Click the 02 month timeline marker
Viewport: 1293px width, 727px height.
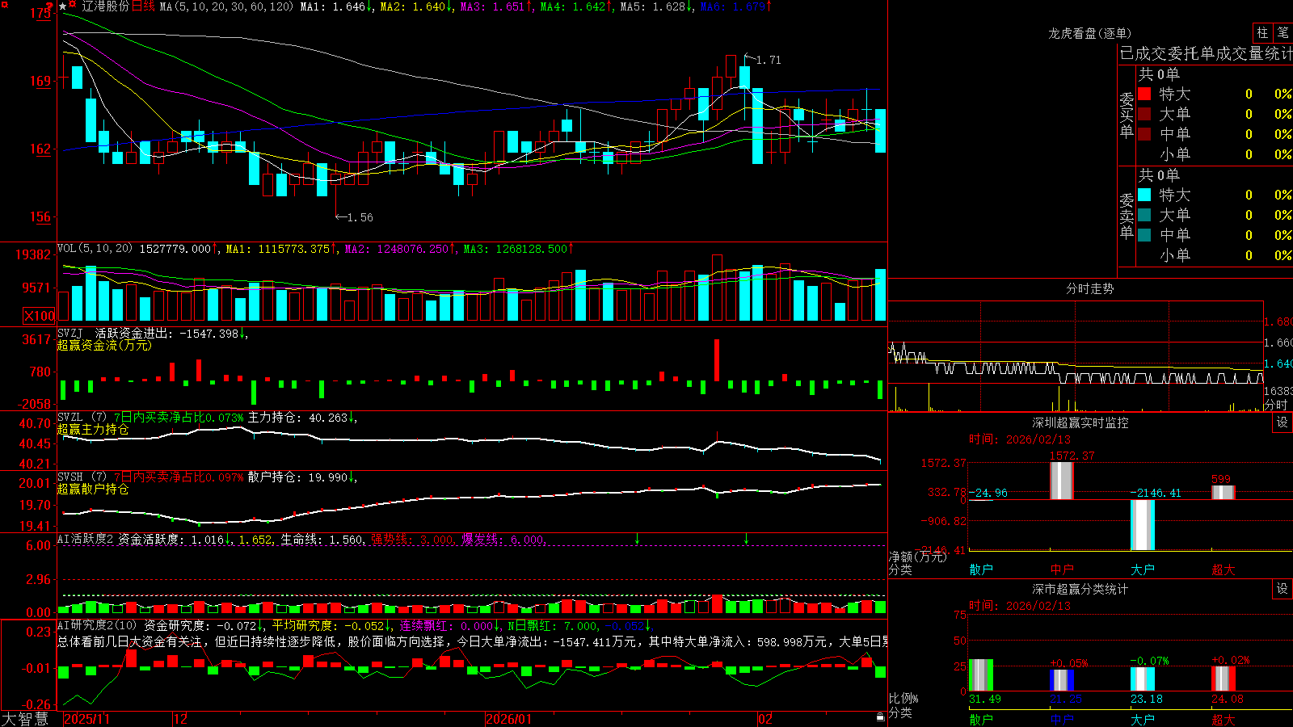click(765, 719)
